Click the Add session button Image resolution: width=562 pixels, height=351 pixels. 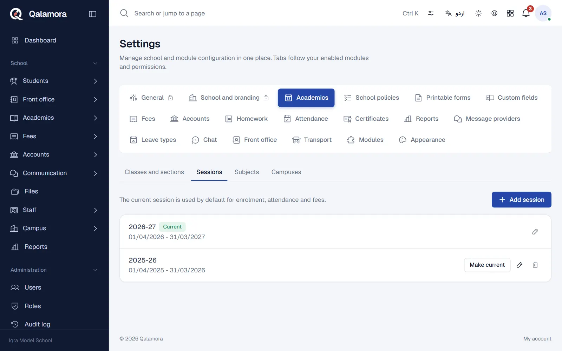click(521, 200)
